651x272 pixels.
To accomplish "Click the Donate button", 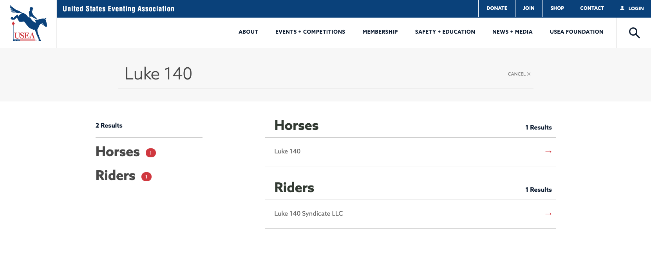I will [x=497, y=8].
